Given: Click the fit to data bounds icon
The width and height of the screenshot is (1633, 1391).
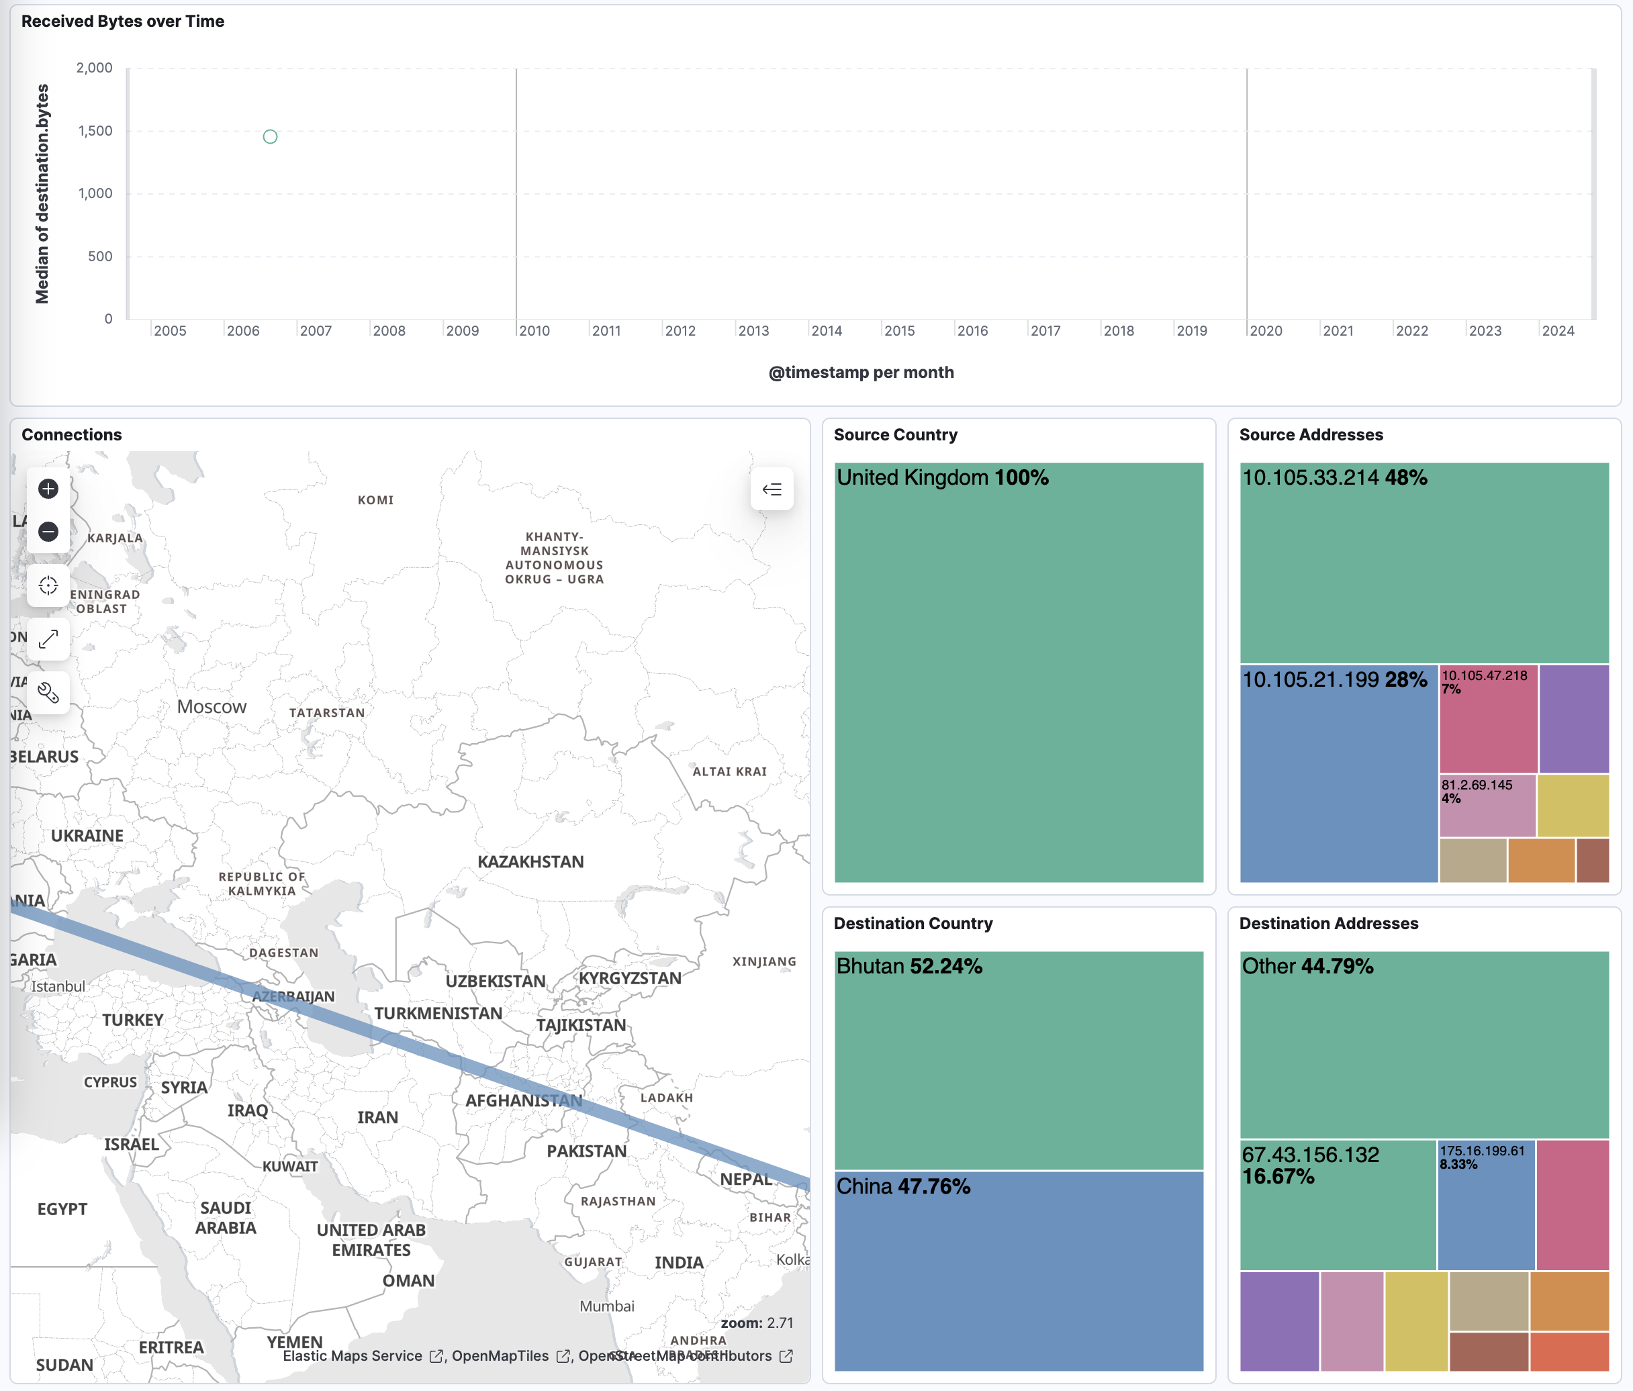Looking at the screenshot, I should pos(48,585).
